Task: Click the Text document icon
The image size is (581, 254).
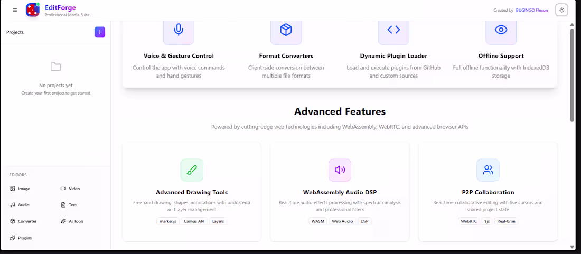Action: (x=63, y=205)
